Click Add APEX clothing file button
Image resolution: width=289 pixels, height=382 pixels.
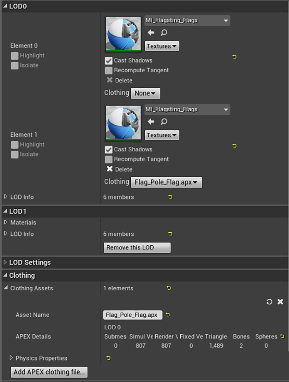(x=49, y=372)
